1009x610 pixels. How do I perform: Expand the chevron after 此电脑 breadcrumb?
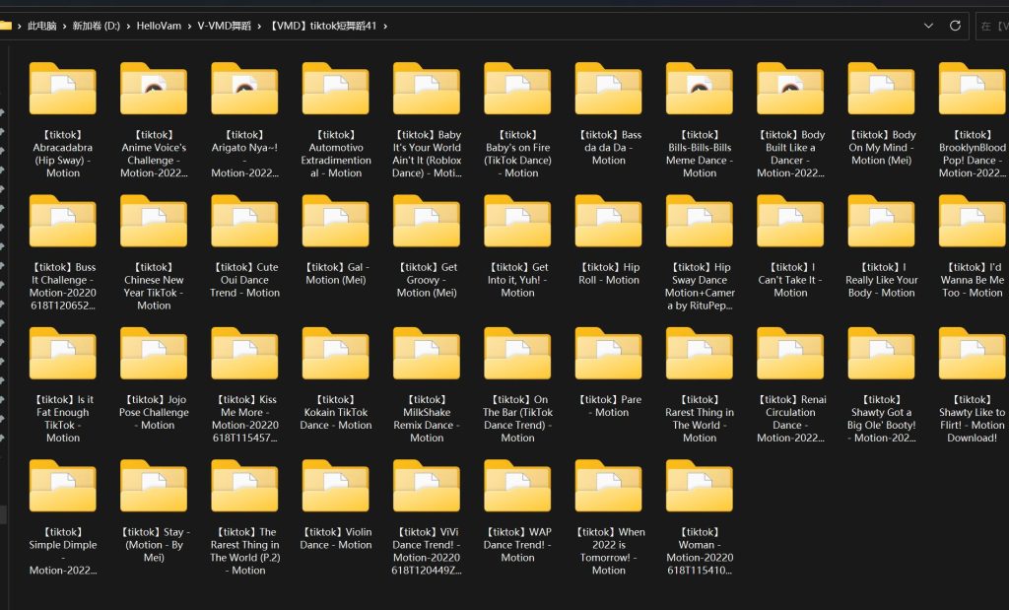65,26
